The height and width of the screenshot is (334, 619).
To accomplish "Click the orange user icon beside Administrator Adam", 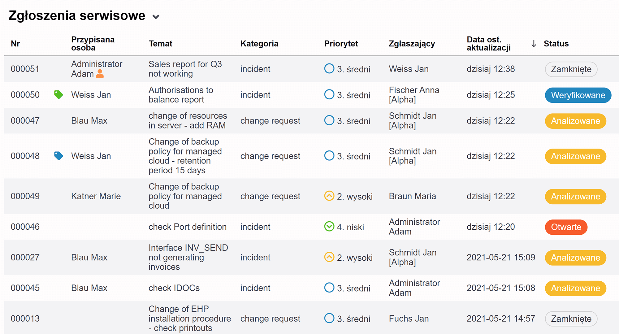I will [x=100, y=74].
